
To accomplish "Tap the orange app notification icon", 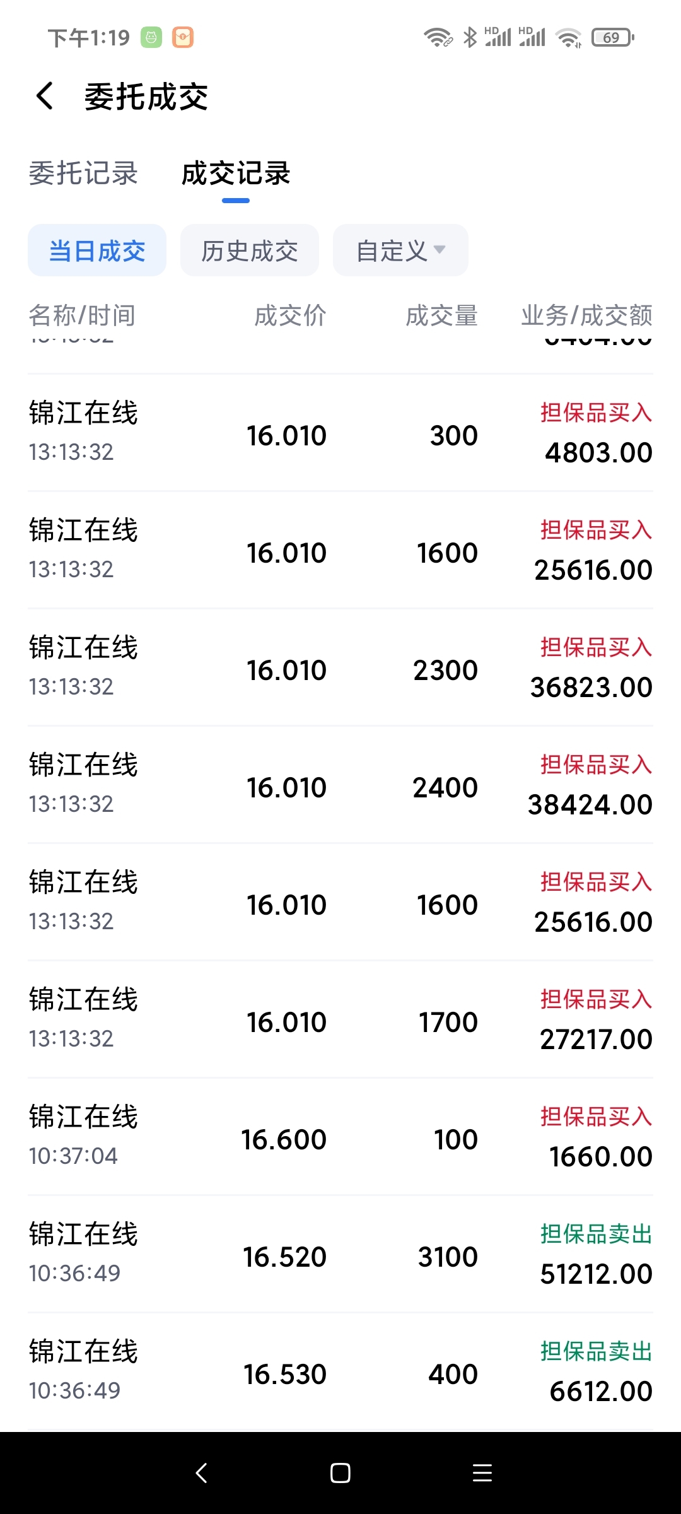I will 183,38.
